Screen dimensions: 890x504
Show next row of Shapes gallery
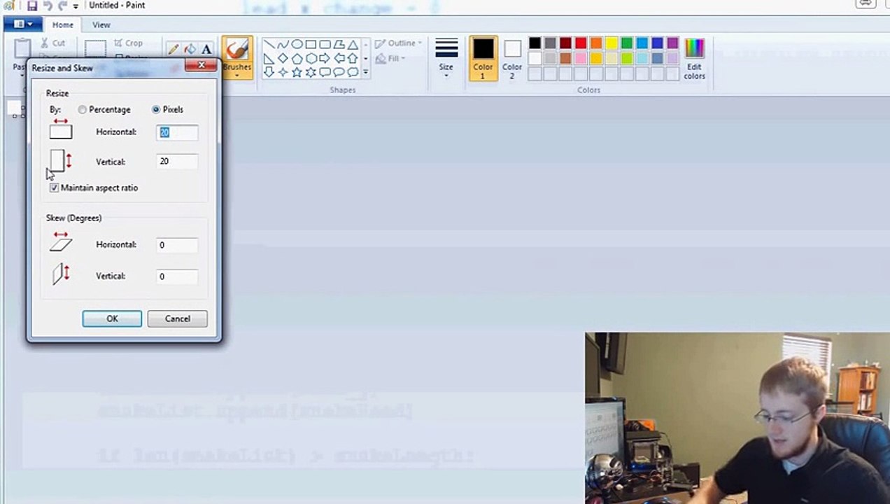tap(365, 59)
